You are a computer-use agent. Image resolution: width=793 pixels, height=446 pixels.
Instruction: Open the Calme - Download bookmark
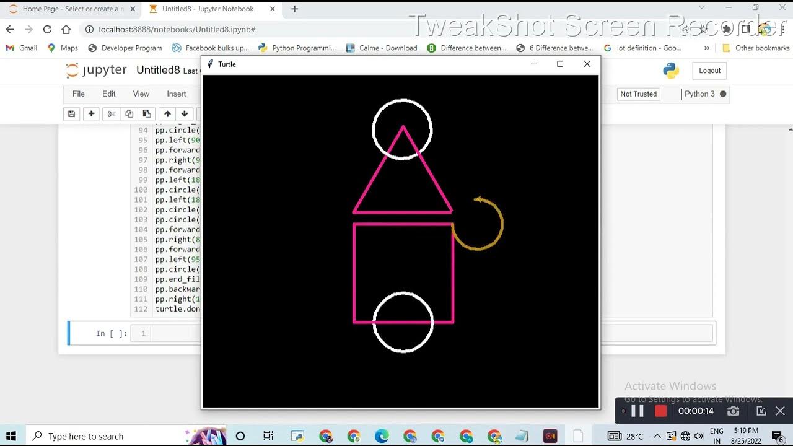click(382, 48)
